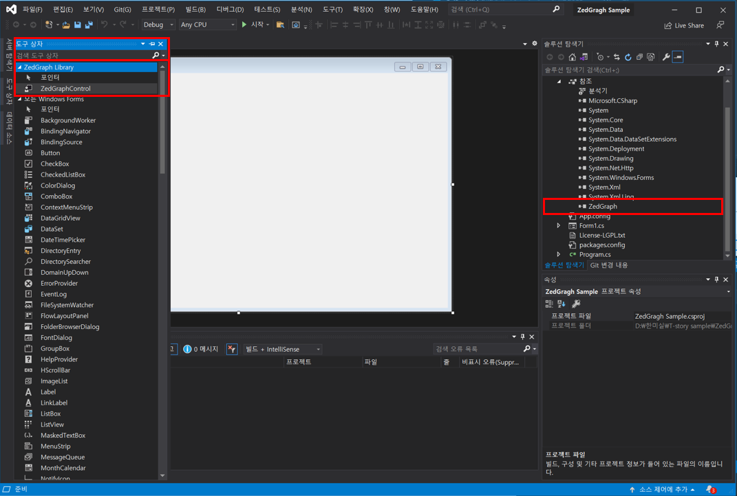Collapse the 모든 Windows Forms group
Image resolution: width=737 pixels, height=496 pixels.
[20, 99]
